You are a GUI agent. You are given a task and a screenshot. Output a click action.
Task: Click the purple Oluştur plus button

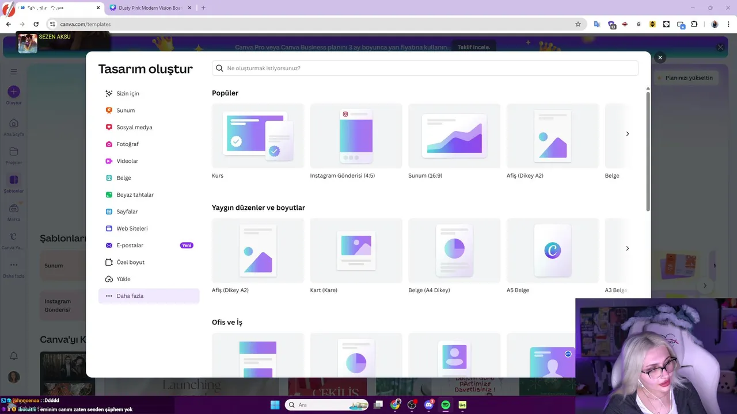14,91
